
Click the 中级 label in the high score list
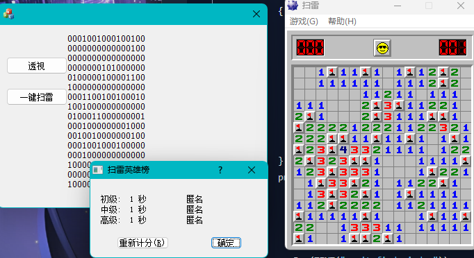click(x=110, y=209)
